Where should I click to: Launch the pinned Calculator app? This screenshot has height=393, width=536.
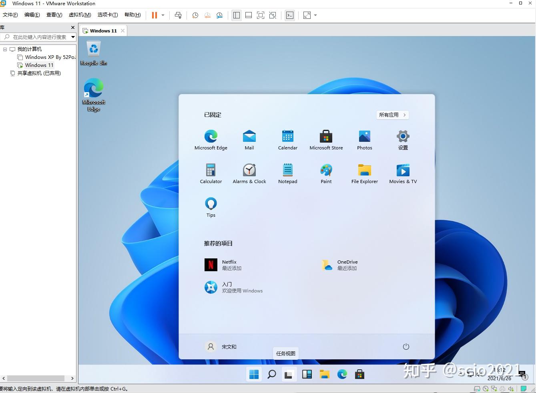pos(211,173)
